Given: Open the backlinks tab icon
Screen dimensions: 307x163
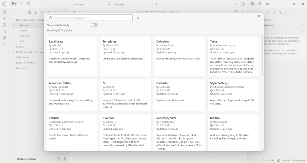Looking at the screenshot, I should click(x=253, y=4).
